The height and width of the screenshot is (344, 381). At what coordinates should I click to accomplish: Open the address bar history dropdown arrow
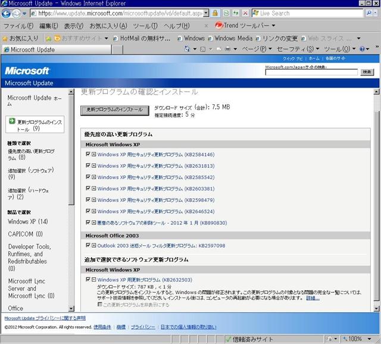point(206,13)
